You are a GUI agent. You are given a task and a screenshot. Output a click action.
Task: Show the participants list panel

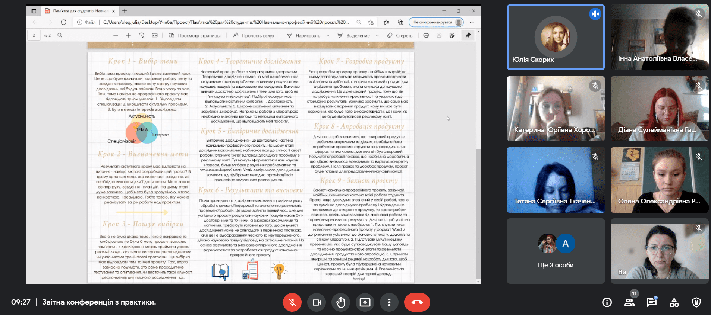pyautogui.click(x=629, y=302)
